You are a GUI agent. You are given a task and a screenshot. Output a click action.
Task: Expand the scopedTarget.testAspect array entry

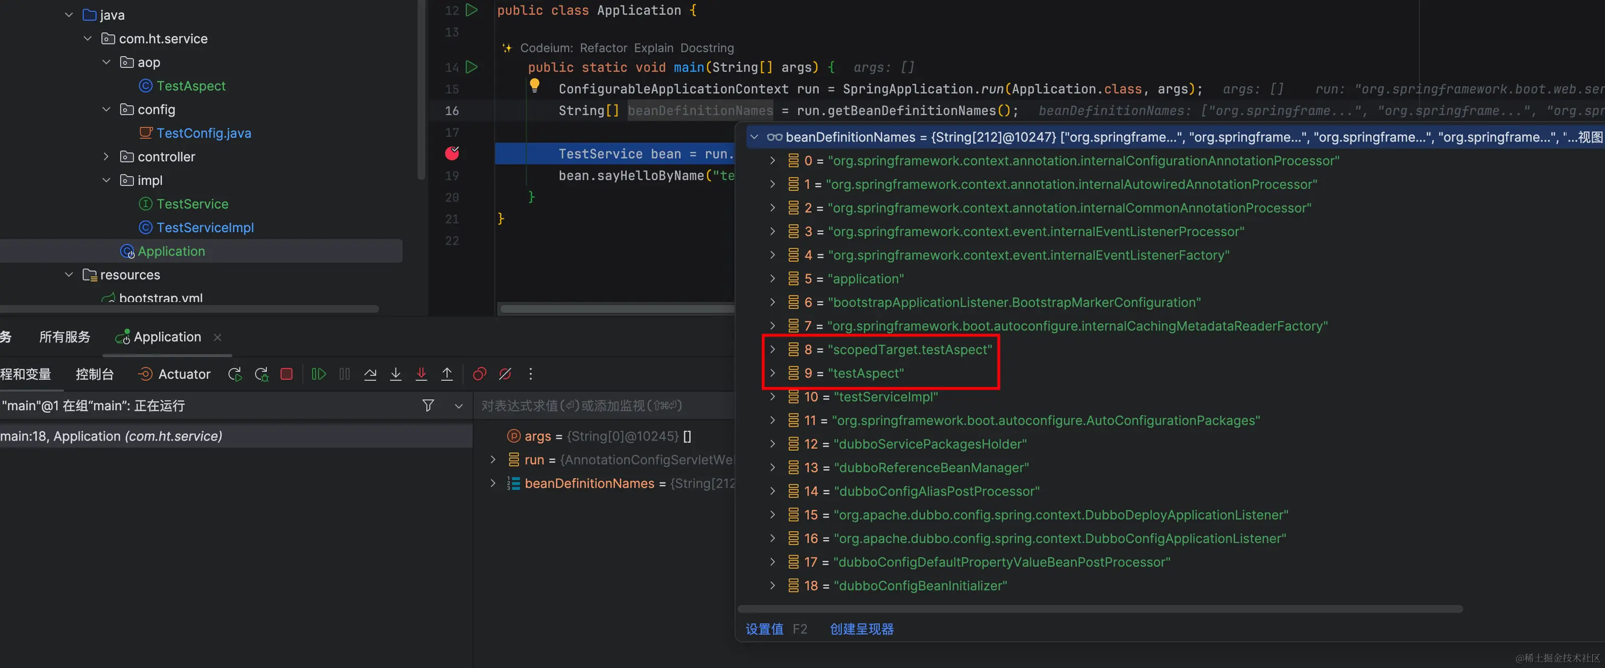(773, 349)
